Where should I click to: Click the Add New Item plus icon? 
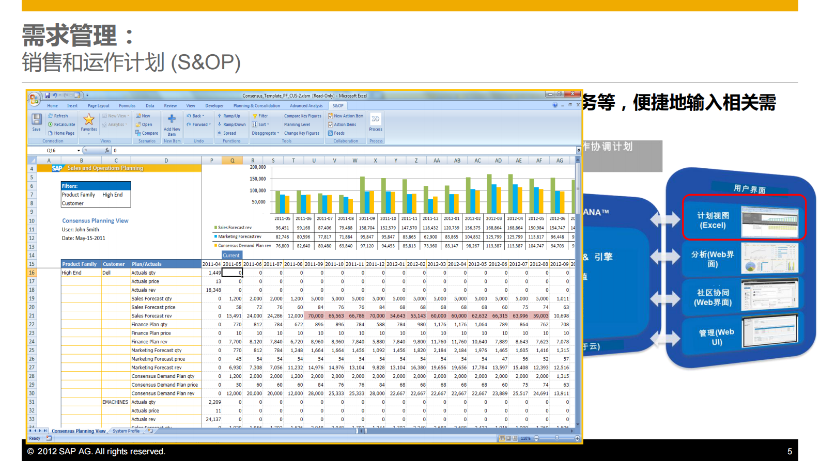click(172, 119)
